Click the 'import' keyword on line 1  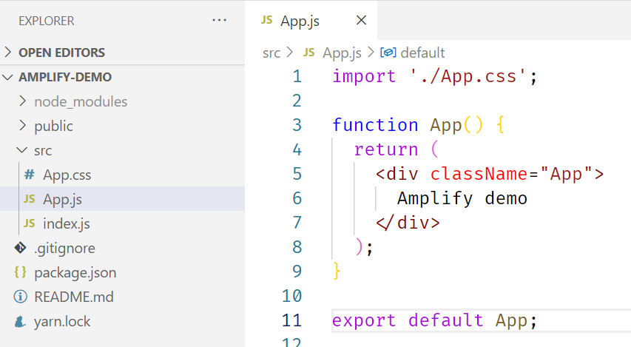[364, 76]
